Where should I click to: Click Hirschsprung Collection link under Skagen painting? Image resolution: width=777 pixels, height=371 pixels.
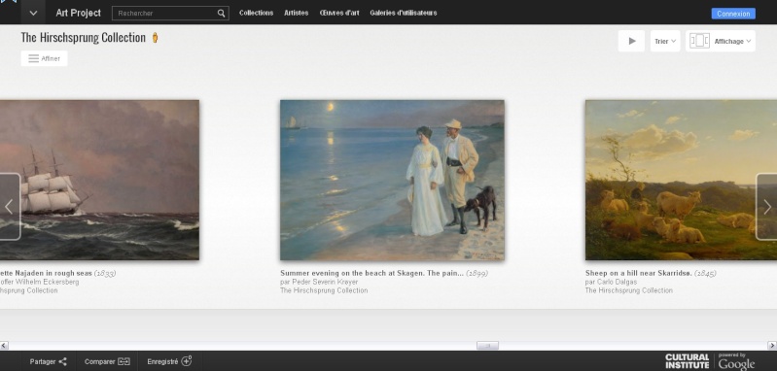[324, 290]
